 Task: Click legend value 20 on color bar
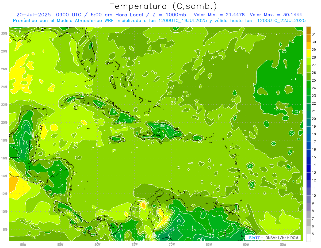pyautogui.click(x=314, y=119)
